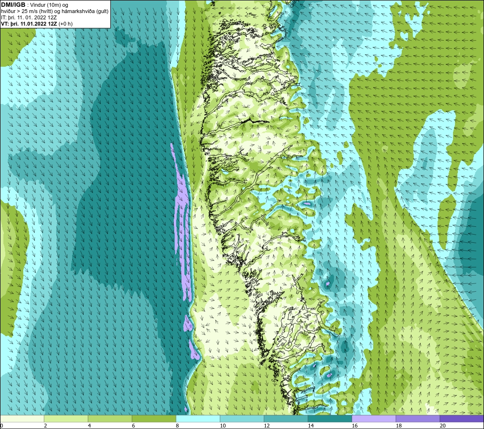This screenshot has height=429, width=484.
Task: Select the 14–16 m/s dark teal legend swatch
Action: (330, 419)
